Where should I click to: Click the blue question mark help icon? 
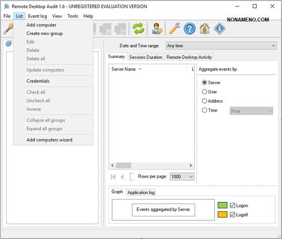click(190, 29)
